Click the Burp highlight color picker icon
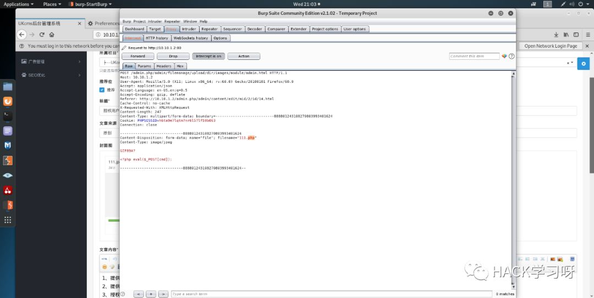The width and height of the screenshot is (594, 298). [x=504, y=57]
